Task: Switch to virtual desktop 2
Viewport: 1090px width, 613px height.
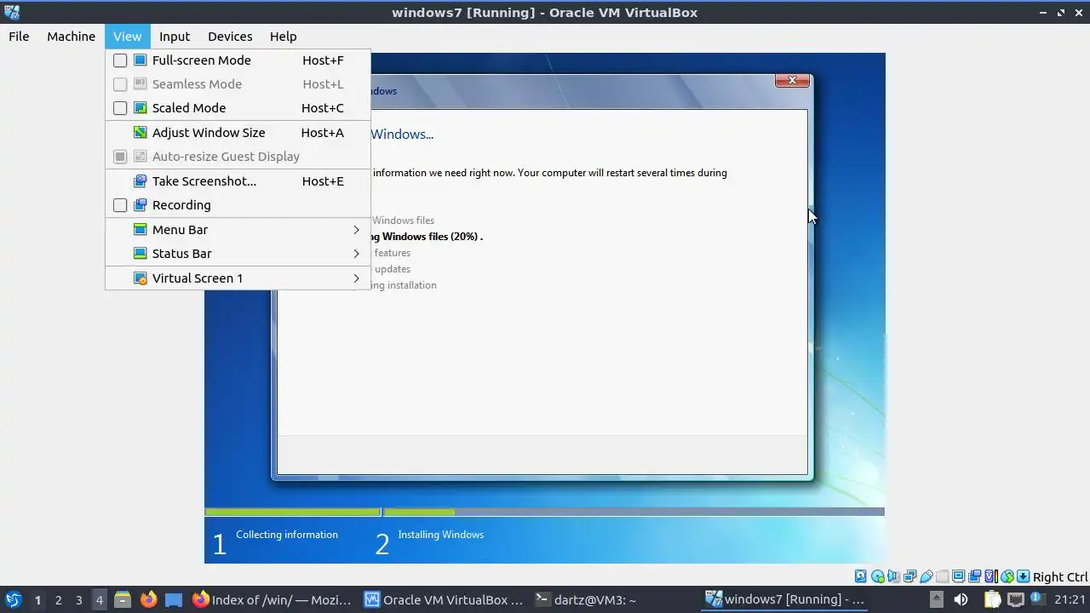Action: click(x=58, y=600)
